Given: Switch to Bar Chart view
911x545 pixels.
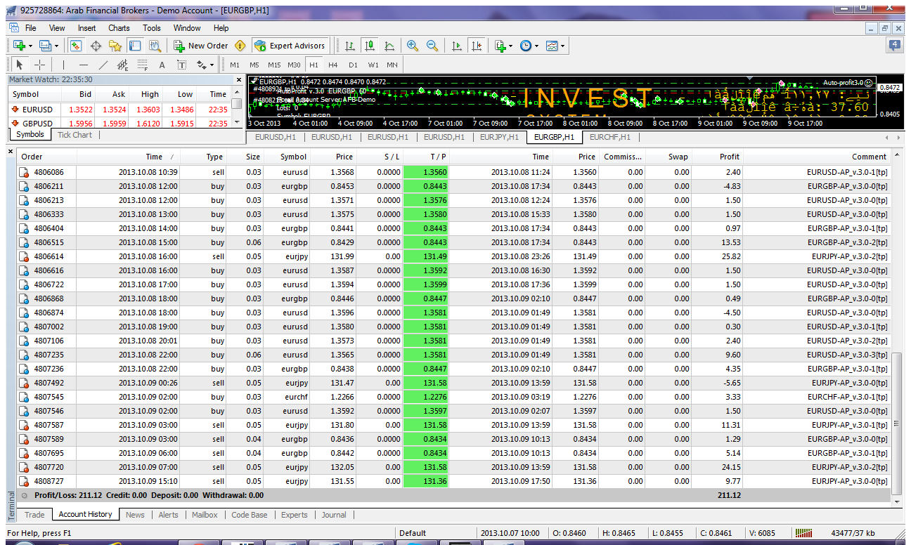Looking at the screenshot, I should [x=350, y=46].
